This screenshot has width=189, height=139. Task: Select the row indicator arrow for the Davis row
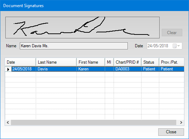[x=8, y=69]
